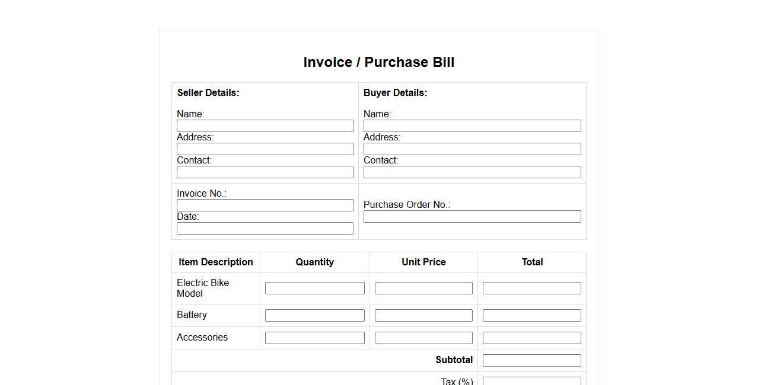Select the Battery unit price input
This screenshot has height=385, width=758.
click(x=423, y=315)
